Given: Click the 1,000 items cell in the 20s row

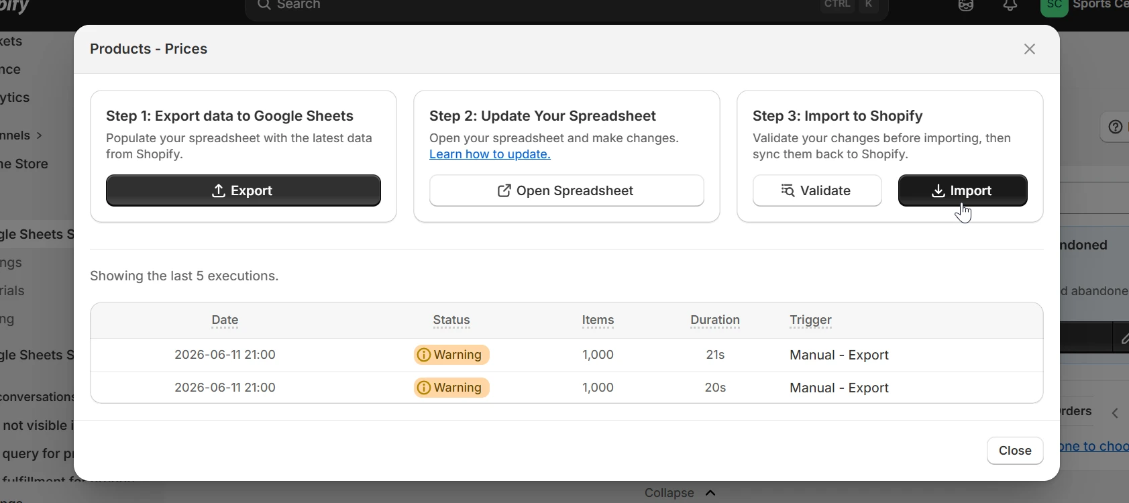Looking at the screenshot, I should click(x=598, y=388).
